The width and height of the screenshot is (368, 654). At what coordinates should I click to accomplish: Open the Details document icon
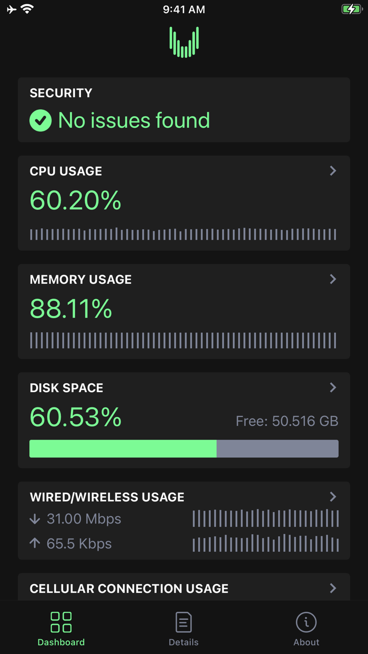click(x=183, y=622)
